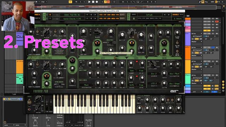This screenshot has width=226, height=127.
Task: Go to previous Part A preset
Action: [x=91, y=15]
